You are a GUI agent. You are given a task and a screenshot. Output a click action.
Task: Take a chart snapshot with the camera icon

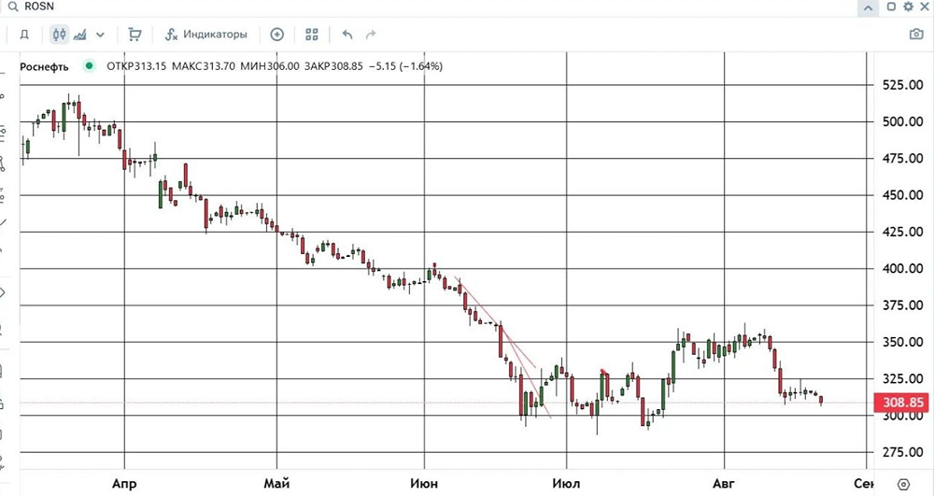pyautogui.click(x=916, y=35)
